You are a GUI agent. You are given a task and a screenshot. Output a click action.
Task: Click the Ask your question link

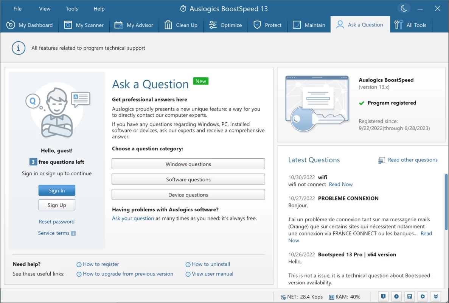point(133,218)
